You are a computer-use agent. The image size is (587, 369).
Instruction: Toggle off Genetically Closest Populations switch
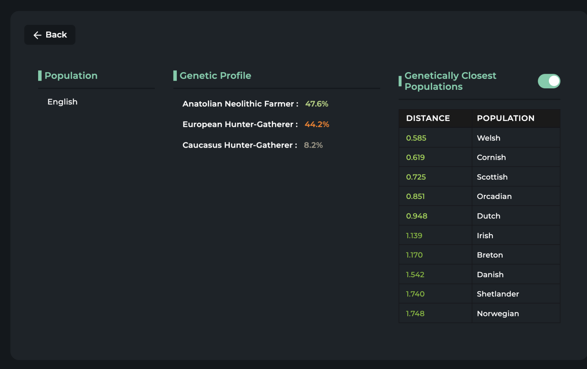click(x=549, y=81)
